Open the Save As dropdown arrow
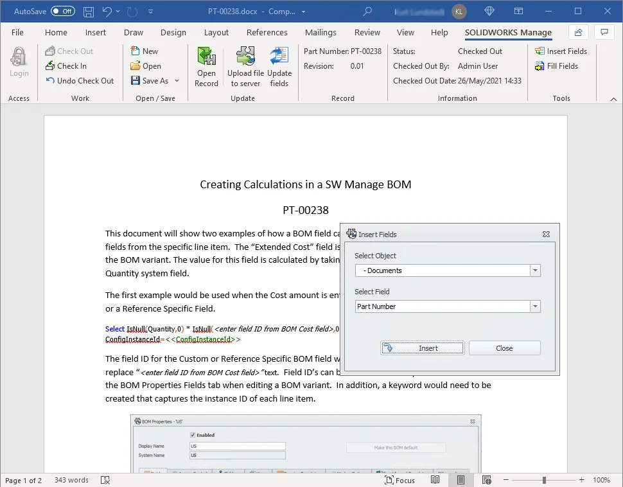The height and width of the screenshot is (487, 623). (177, 81)
